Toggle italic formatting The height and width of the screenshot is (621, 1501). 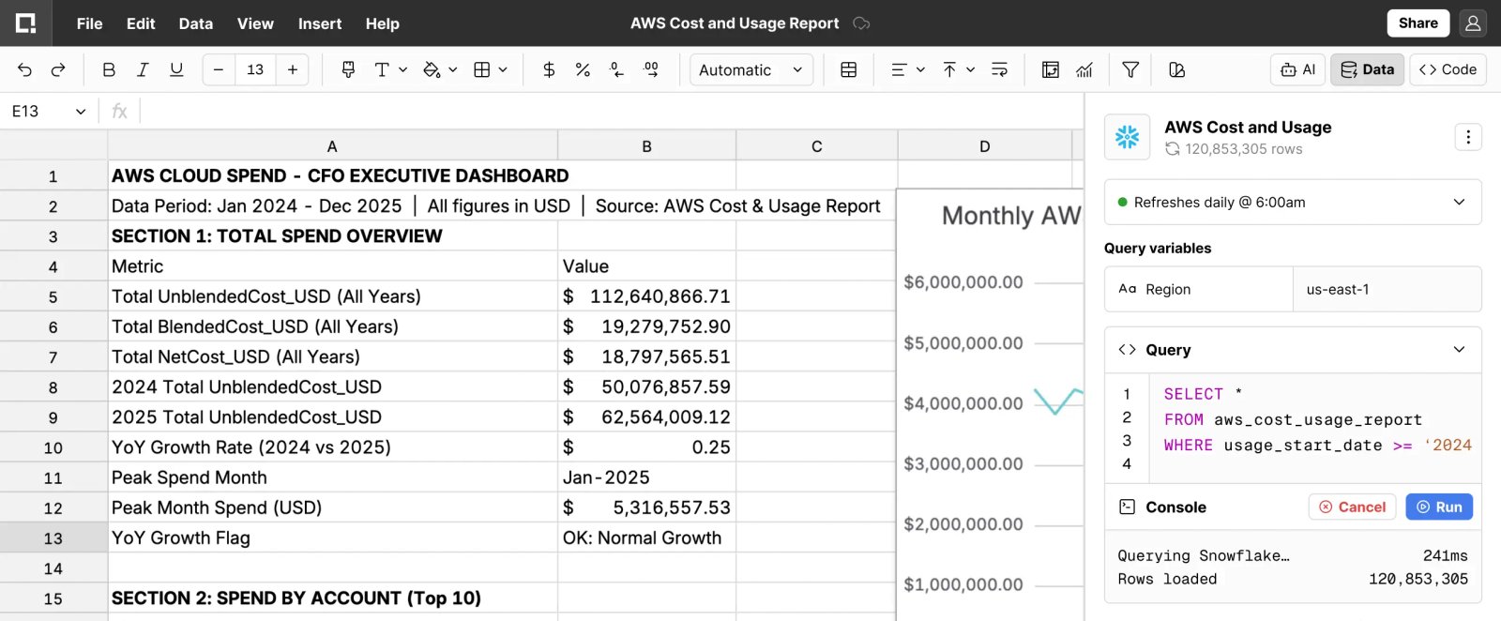point(143,69)
